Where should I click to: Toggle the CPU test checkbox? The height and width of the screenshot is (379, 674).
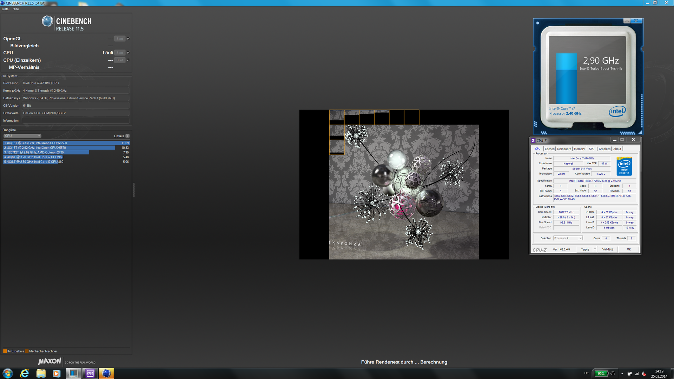click(128, 53)
